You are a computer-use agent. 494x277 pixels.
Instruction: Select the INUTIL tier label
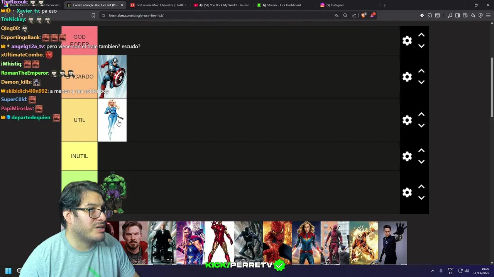pyautogui.click(x=80, y=156)
